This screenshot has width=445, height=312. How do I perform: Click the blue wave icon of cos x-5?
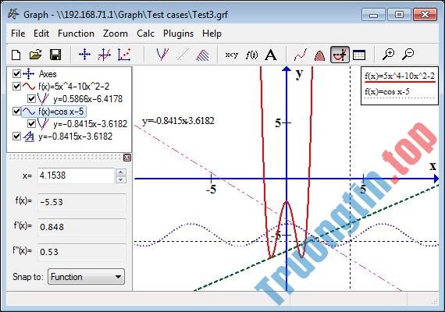29,112
